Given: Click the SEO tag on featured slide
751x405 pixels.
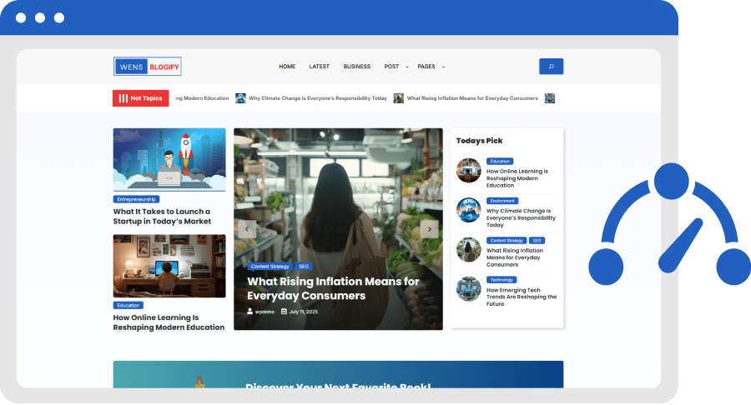Looking at the screenshot, I should (x=303, y=267).
